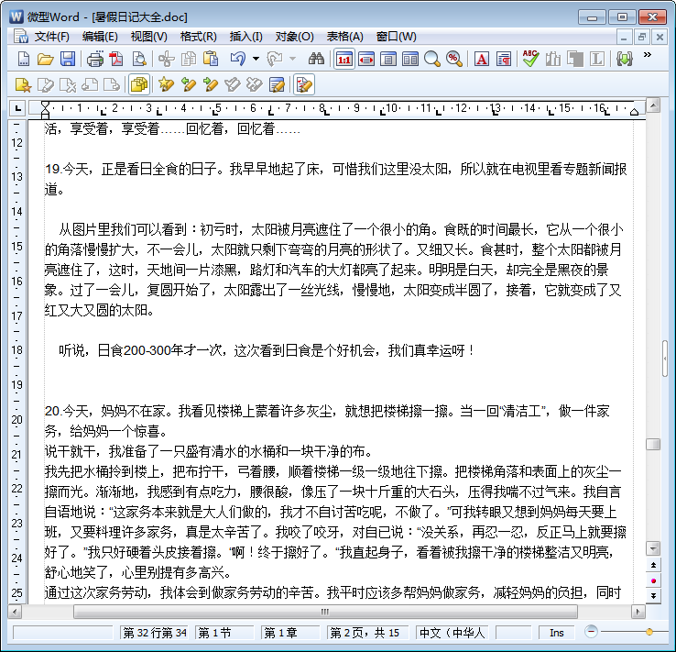Open the Find binoculars tool
Image resolution: width=676 pixels, height=652 pixels.
(317, 59)
